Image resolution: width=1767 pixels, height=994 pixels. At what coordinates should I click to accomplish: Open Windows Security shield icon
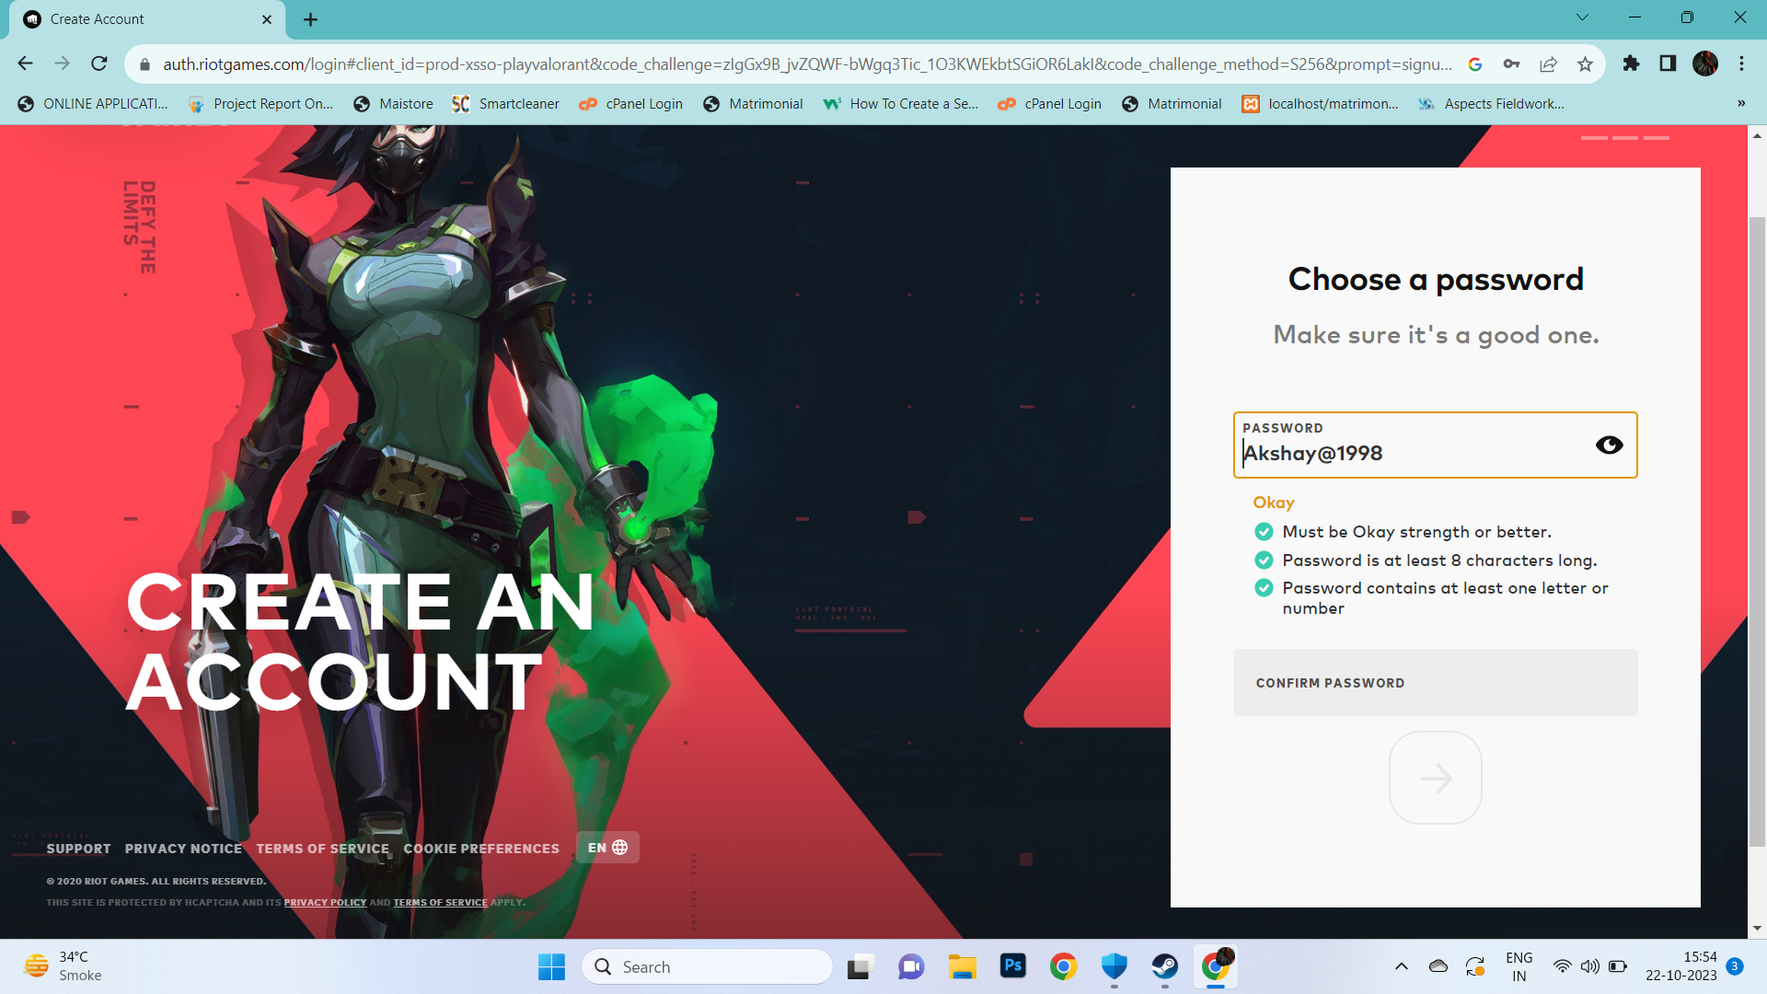click(x=1114, y=967)
